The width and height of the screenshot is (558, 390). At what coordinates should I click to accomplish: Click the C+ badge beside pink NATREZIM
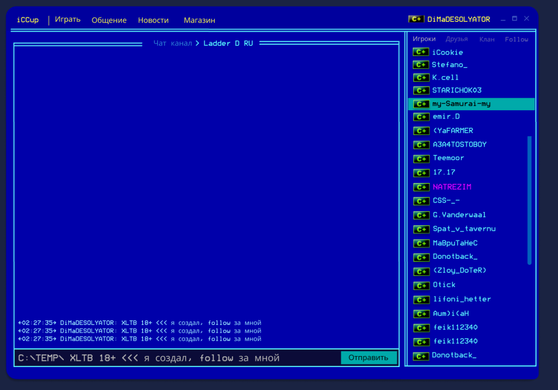coord(421,187)
